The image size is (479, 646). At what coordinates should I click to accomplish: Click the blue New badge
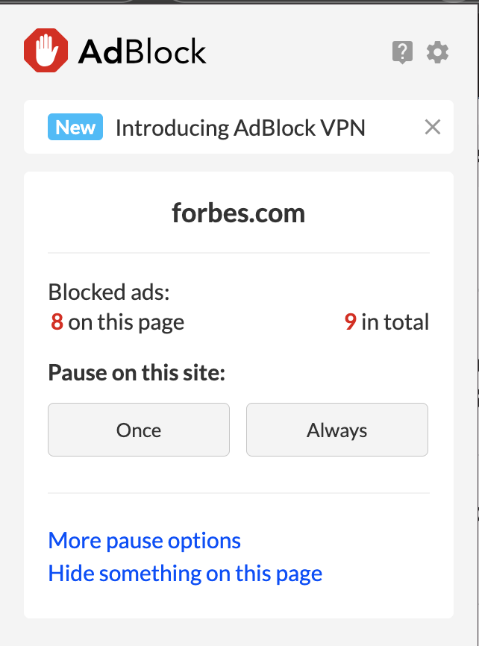coord(75,127)
